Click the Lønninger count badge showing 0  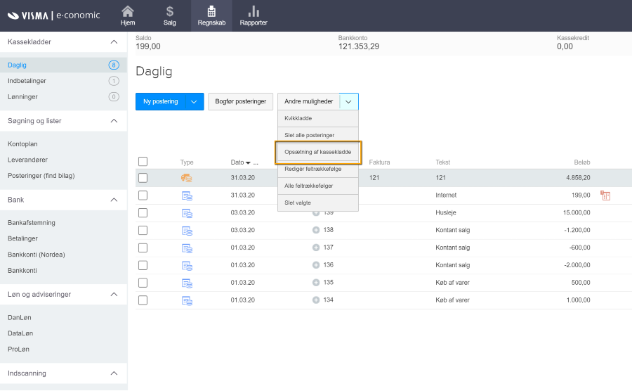(x=114, y=97)
